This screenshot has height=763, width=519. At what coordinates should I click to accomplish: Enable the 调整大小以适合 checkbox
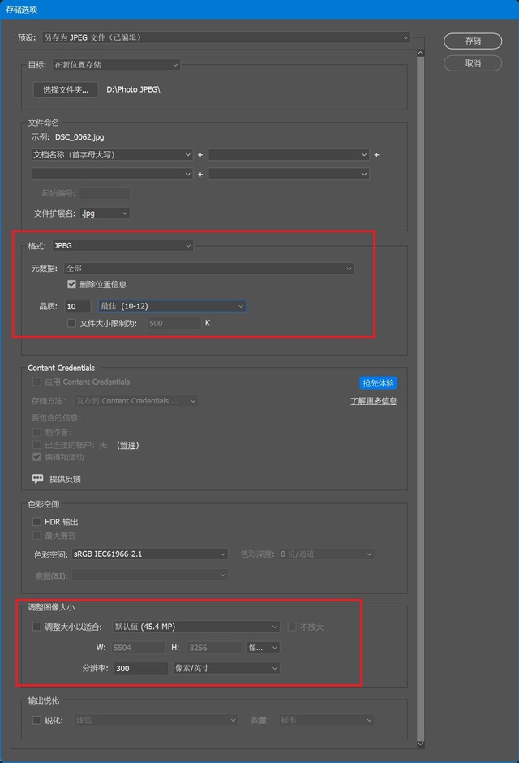pos(36,627)
